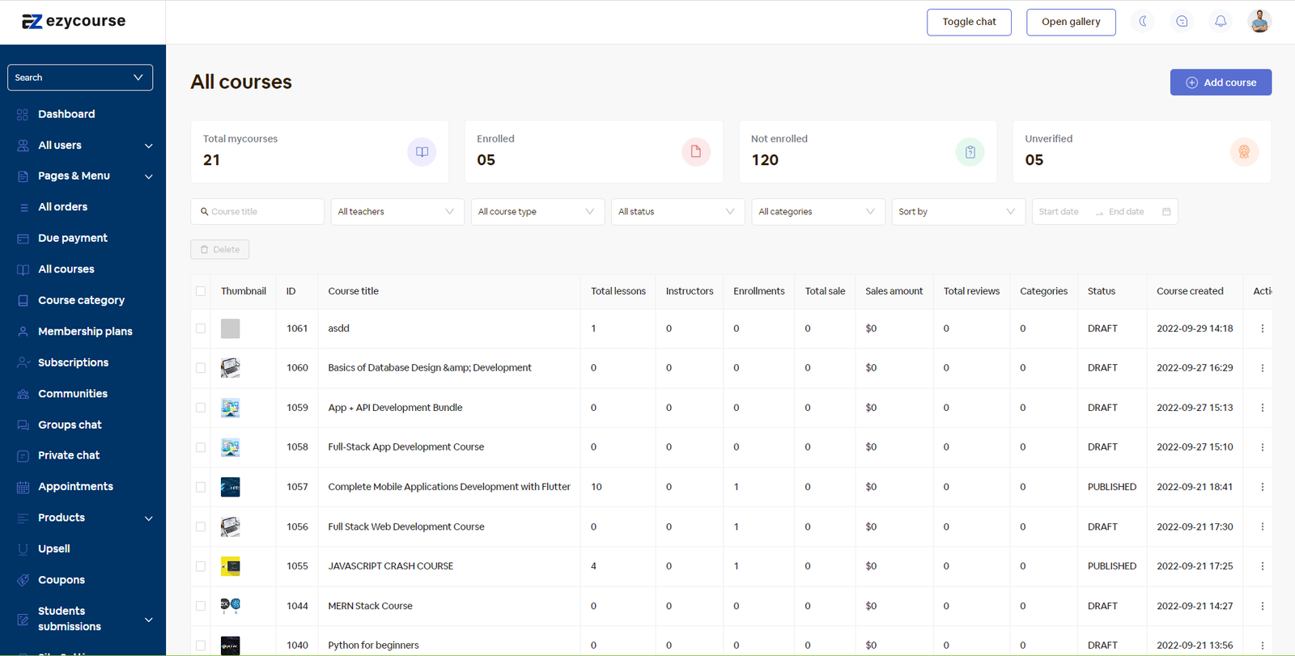Select checkbox for course asdd
1295x656 pixels.
tap(201, 328)
